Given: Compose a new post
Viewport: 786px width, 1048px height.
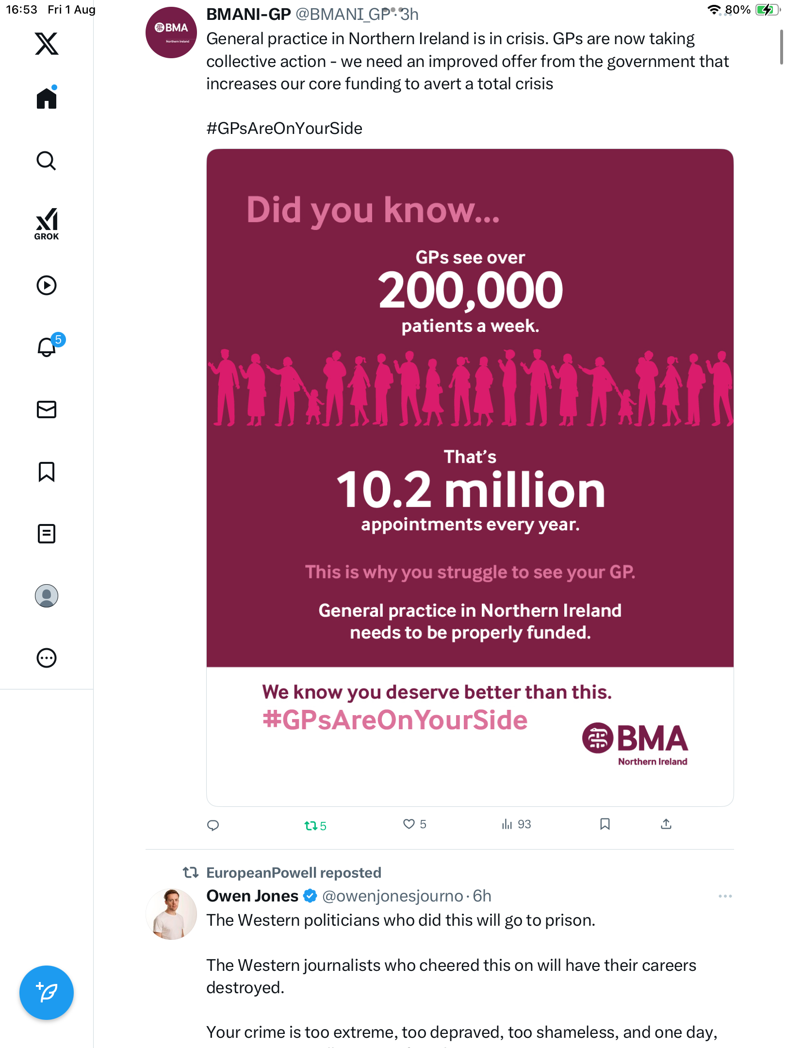Looking at the screenshot, I should [x=47, y=993].
